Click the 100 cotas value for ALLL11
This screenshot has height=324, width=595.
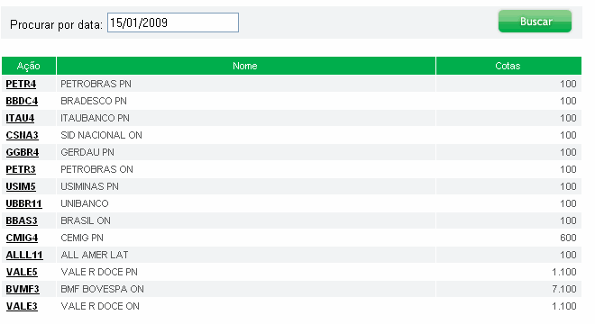point(568,255)
